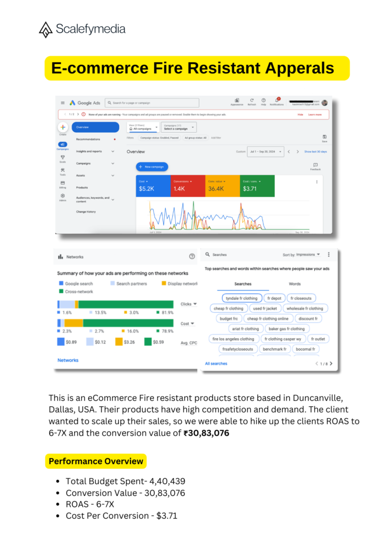Click the Google Ads logo
The image size is (387, 548).
(x=85, y=103)
